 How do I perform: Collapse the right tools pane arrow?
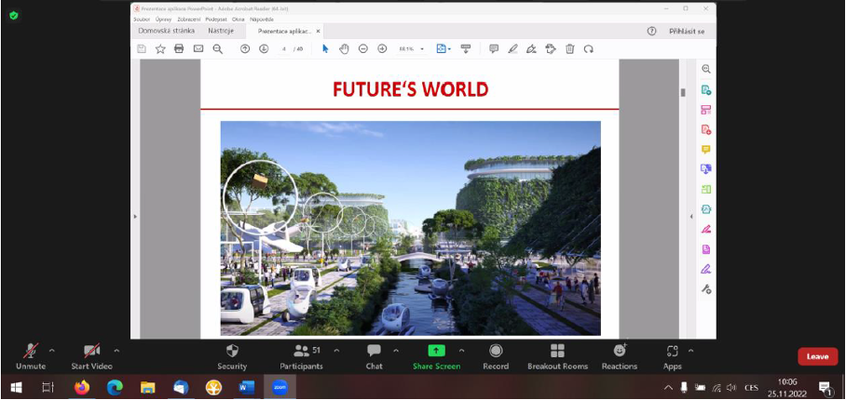691,217
